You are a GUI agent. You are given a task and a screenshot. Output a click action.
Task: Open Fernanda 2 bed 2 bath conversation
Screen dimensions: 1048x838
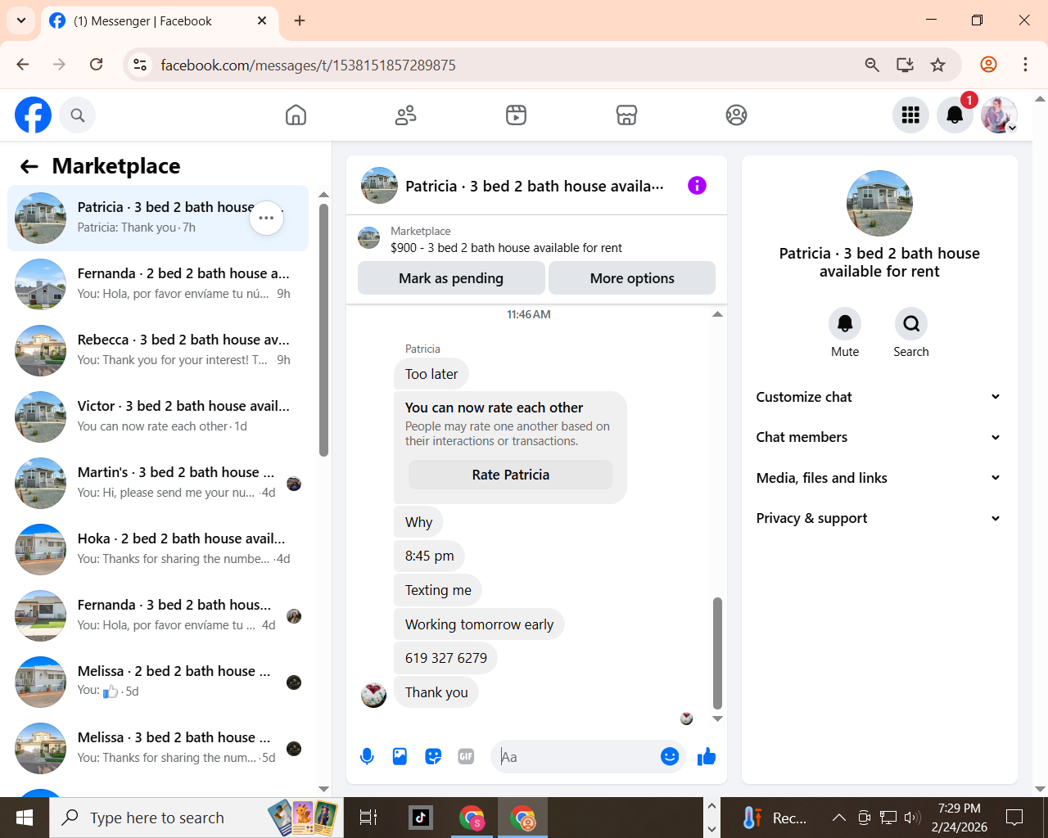pos(158,284)
